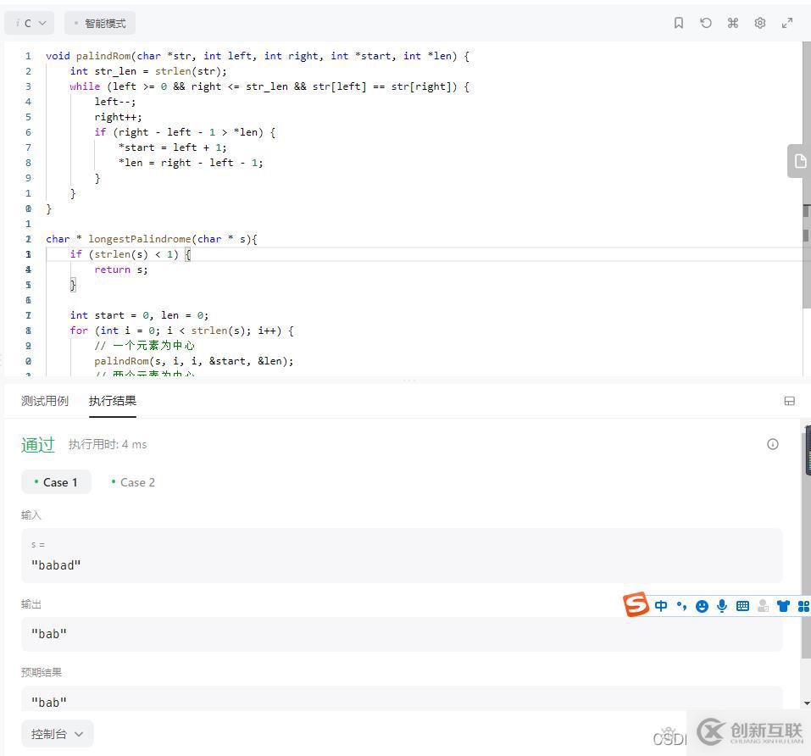Image resolution: width=811 pixels, height=756 pixels.
Task: Reset code with the revert arrow icon
Action: [x=706, y=23]
